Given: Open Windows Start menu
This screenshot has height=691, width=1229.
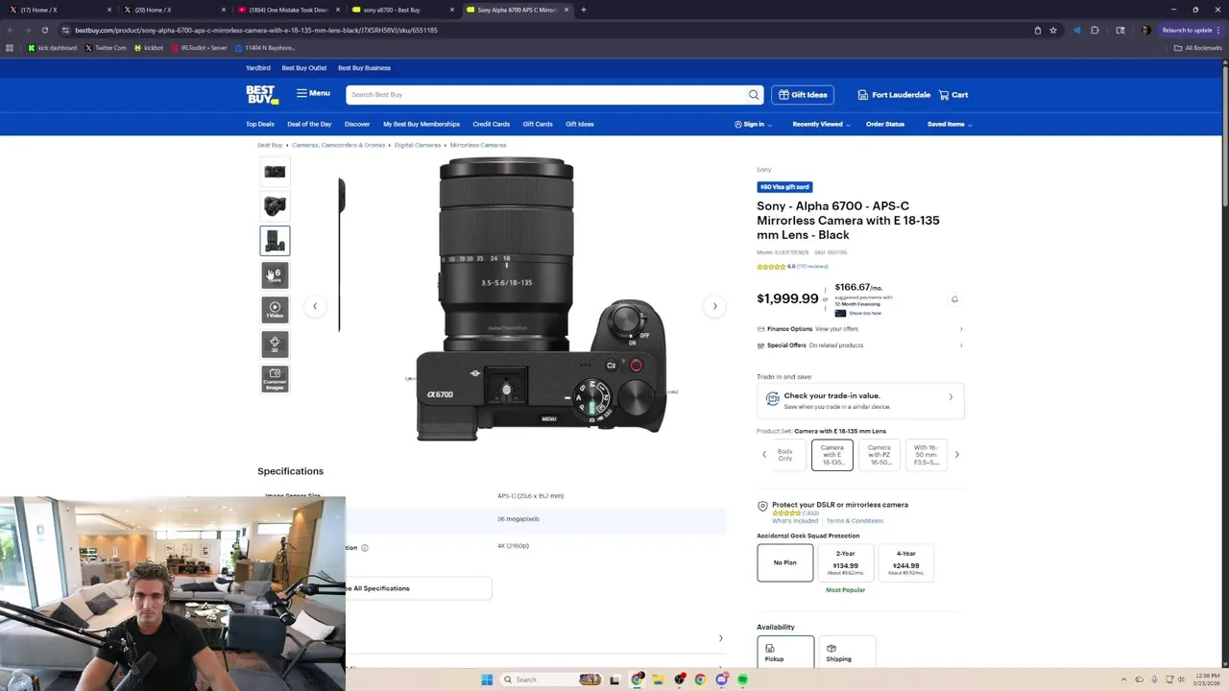Looking at the screenshot, I should pos(487,679).
